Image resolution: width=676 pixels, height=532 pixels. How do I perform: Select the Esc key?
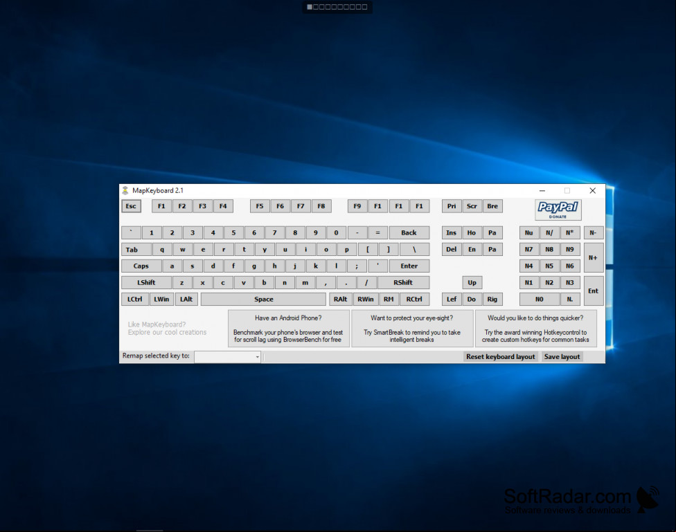point(131,206)
